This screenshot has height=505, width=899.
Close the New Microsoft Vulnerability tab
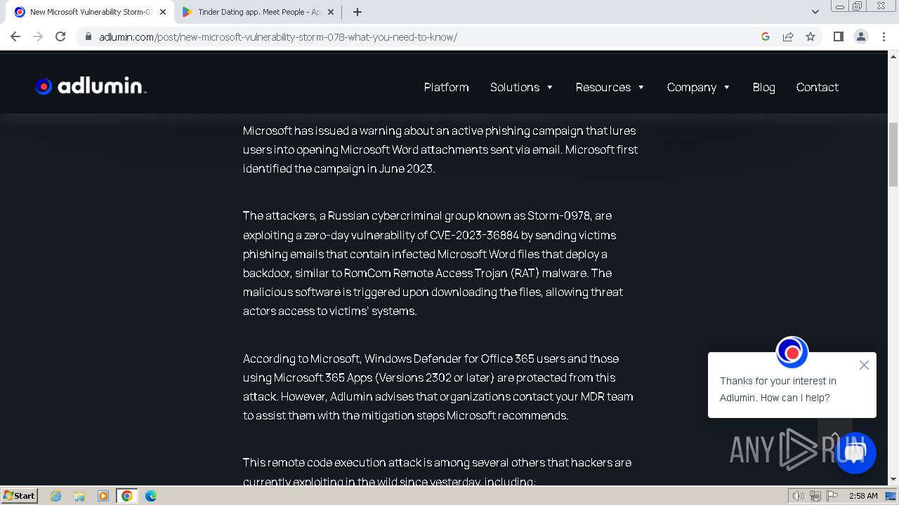coord(163,12)
